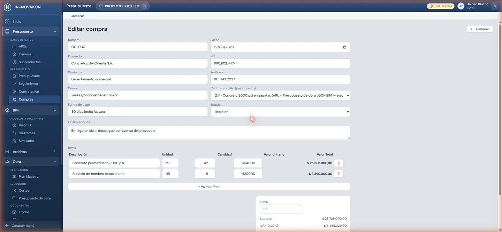Screen dimensions: 502x232
Task: Click the Trial 30 días badge
Action: pyautogui.click(x=441, y=6)
